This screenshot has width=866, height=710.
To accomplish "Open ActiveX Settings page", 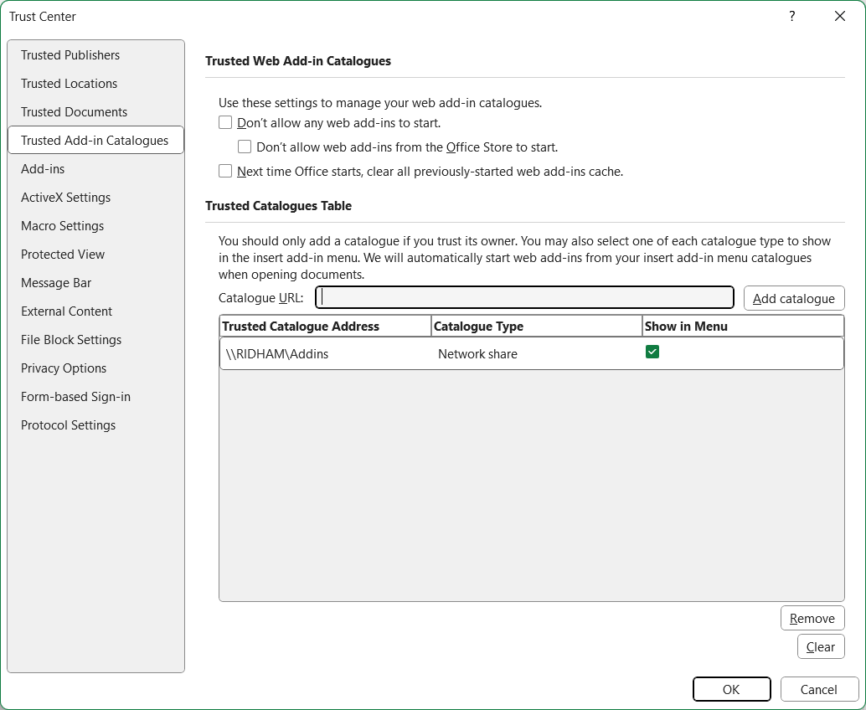I will click(x=65, y=198).
